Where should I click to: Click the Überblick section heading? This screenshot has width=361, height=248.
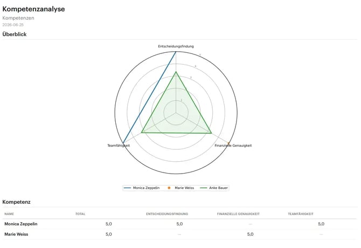tap(15, 35)
